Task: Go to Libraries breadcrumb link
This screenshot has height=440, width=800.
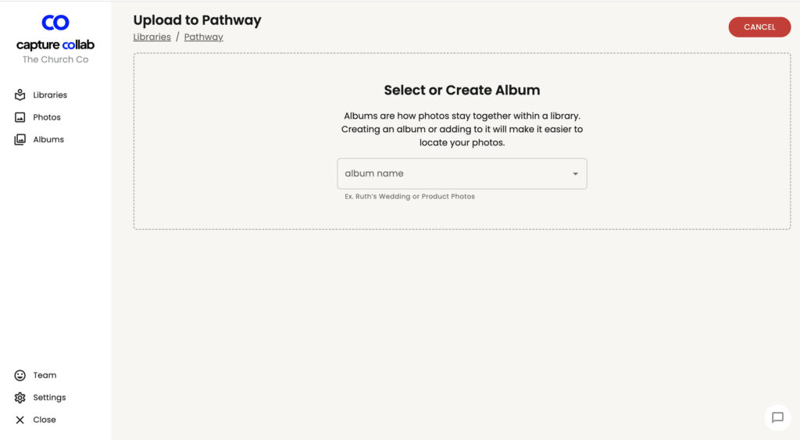Action: coord(152,37)
